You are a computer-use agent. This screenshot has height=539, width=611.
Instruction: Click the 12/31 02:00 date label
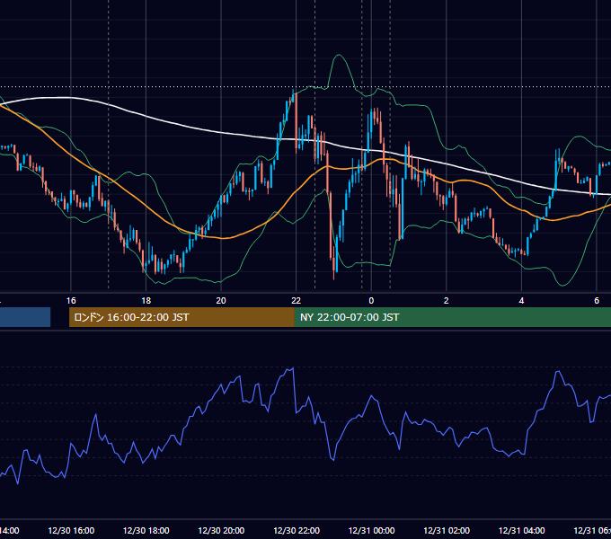click(x=447, y=530)
